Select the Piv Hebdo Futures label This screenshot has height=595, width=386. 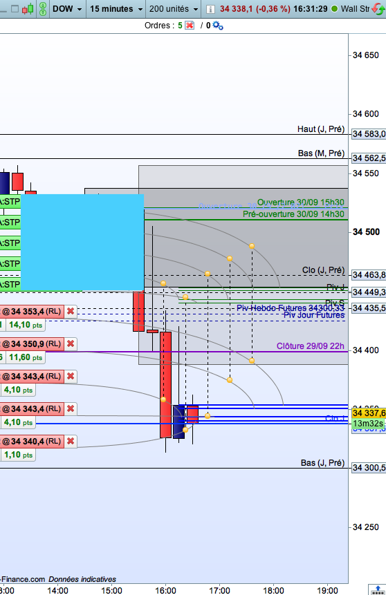[x=291, y=308]
